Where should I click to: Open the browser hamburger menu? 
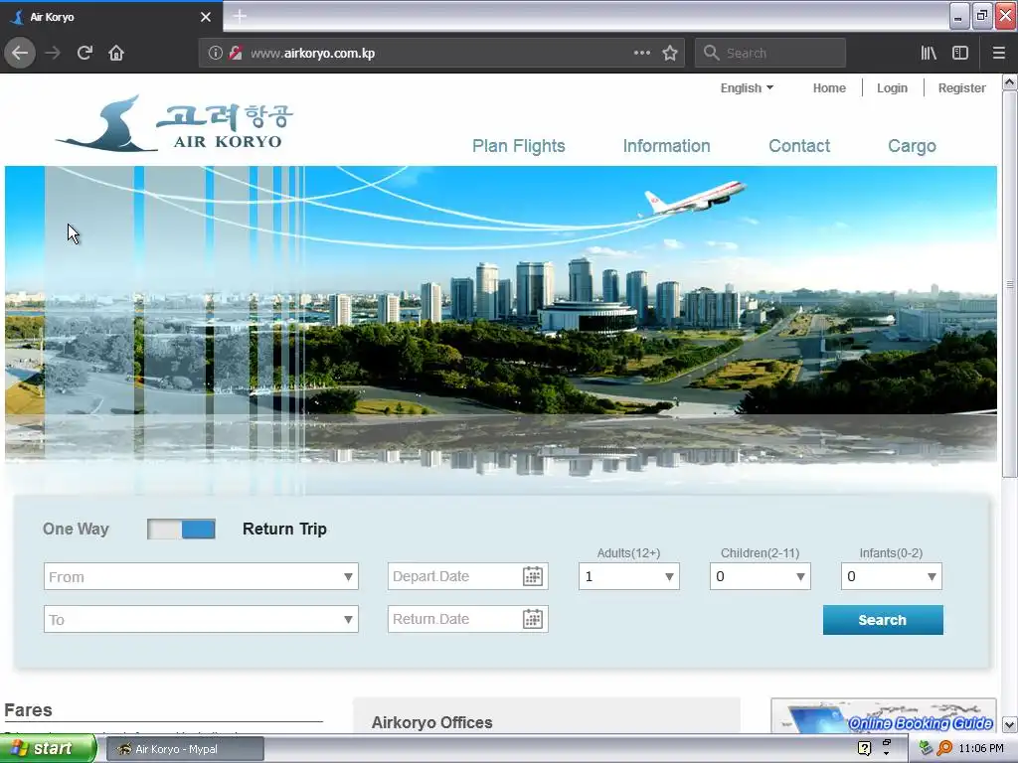click(x=998, y=53)
